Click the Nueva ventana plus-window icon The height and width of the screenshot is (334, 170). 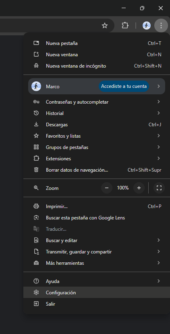click(x=36, y=55)
